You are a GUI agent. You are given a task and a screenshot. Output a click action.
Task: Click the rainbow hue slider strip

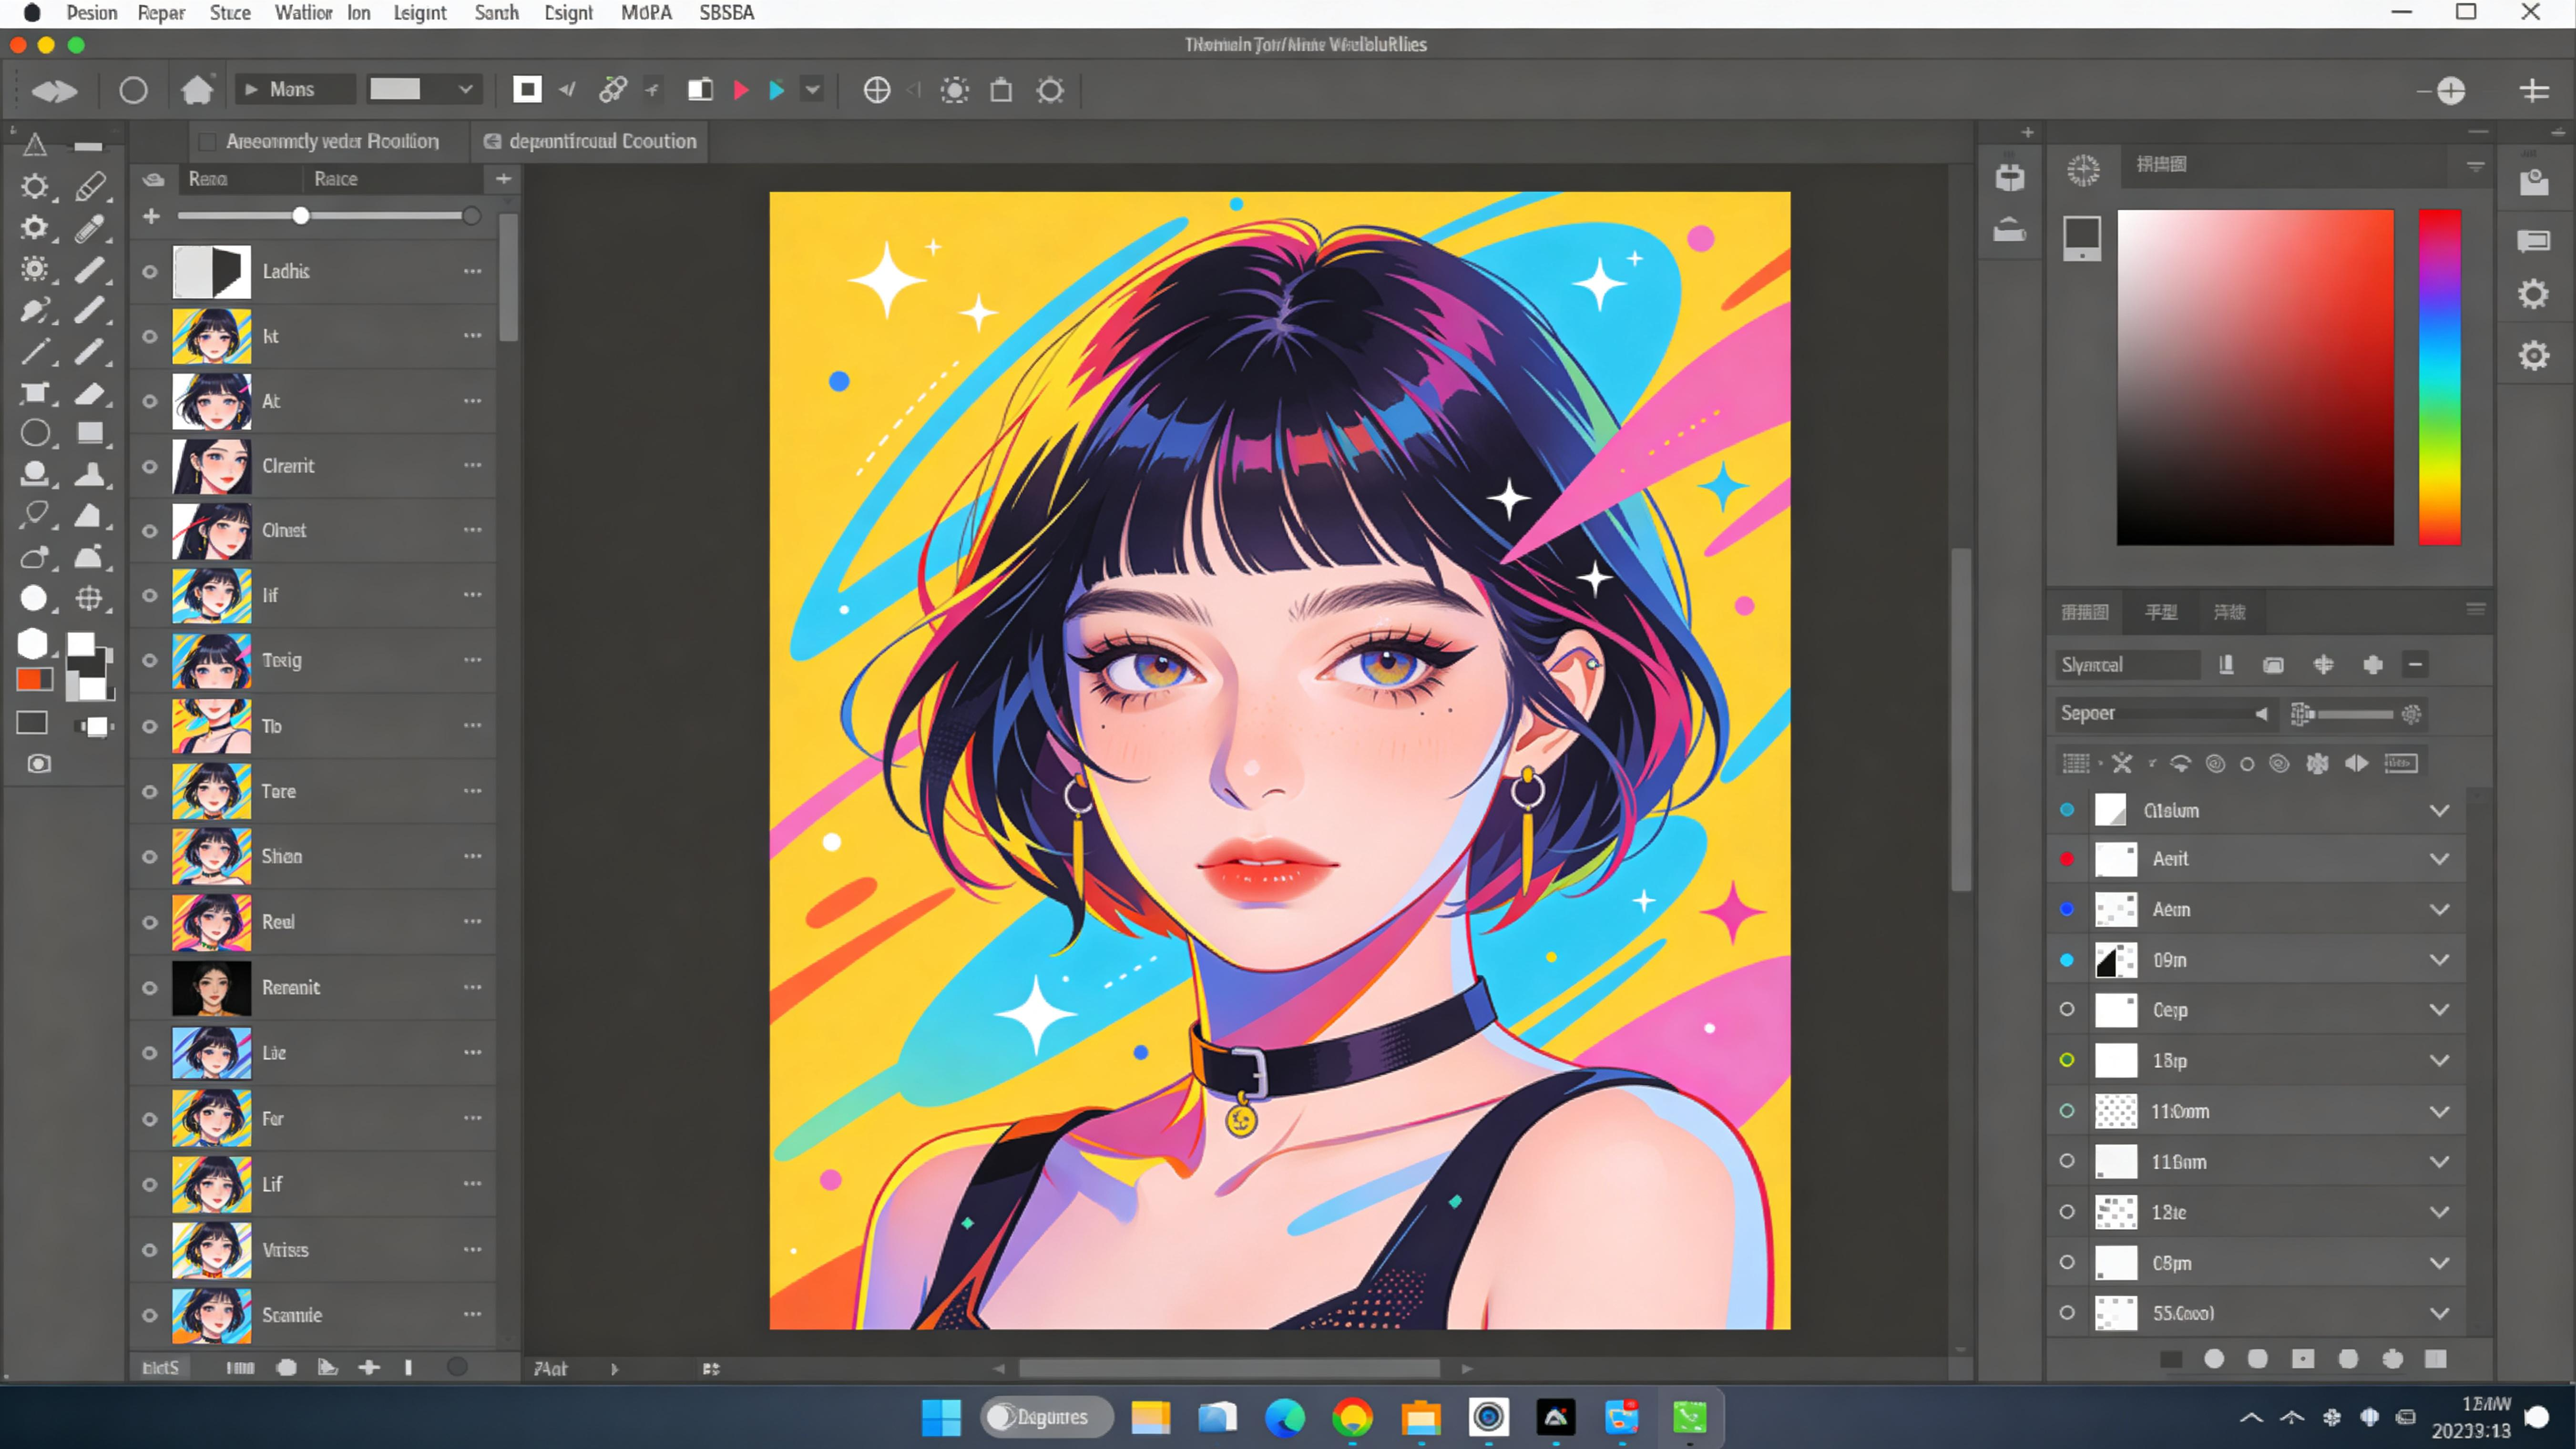[x=2439, y=377]
